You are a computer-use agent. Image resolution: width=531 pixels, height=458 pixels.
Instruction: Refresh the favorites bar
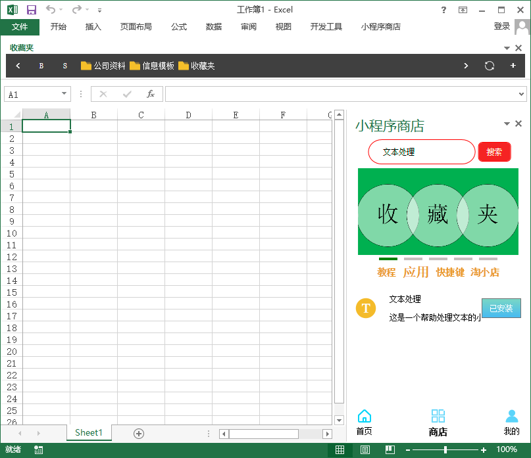(x=490, y=66)
